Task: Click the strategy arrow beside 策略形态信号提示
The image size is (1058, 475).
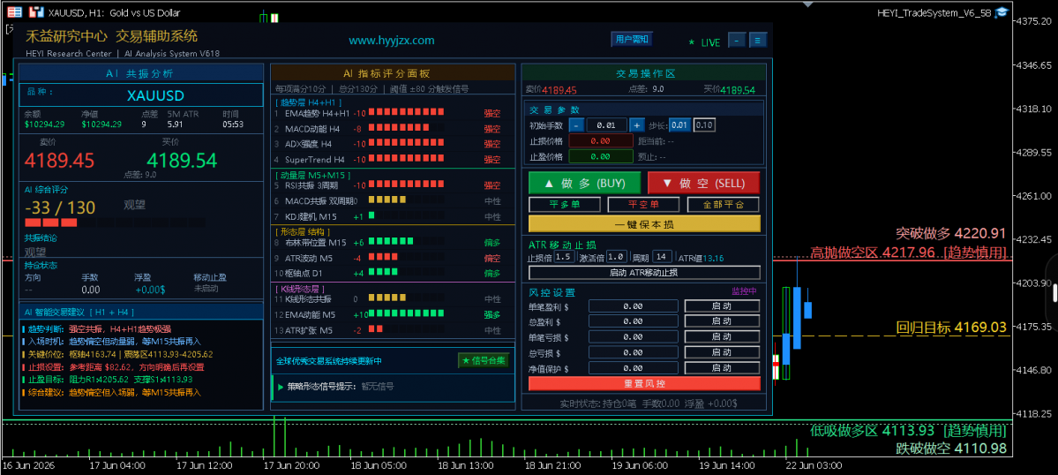Action: pyautogui.click(x=281, y=387)
